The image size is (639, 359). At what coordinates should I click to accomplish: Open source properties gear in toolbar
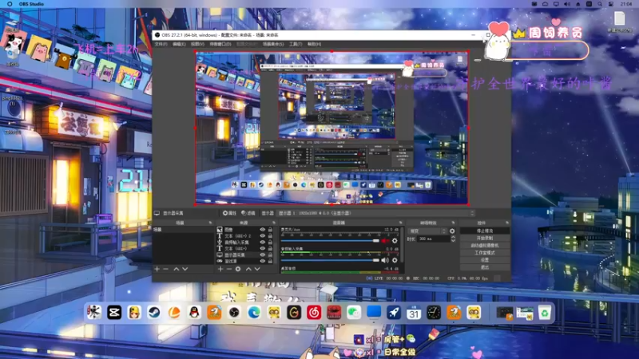[x=229, y=213]
